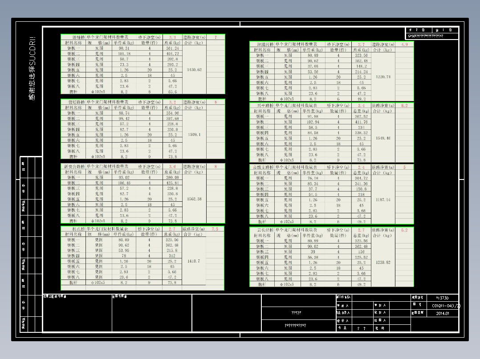Select the 404.72 total weight cell
This screenshot has width=480, height=359.
tap(172, 54)
